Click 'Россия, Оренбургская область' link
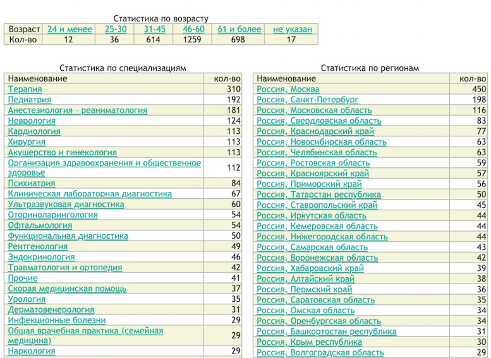The height and width of the screenshot is (358, 491). click(318, 321)
